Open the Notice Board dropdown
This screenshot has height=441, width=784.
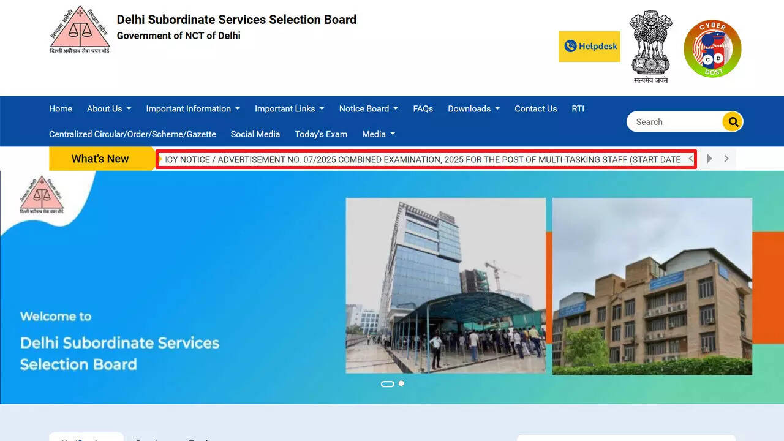(368, 108)
